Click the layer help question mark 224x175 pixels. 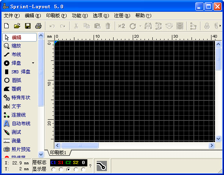[x=90, y=166]
